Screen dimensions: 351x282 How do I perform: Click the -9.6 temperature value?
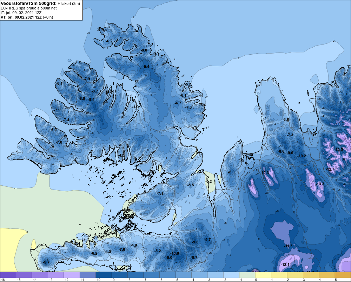(x=290, y=153)
